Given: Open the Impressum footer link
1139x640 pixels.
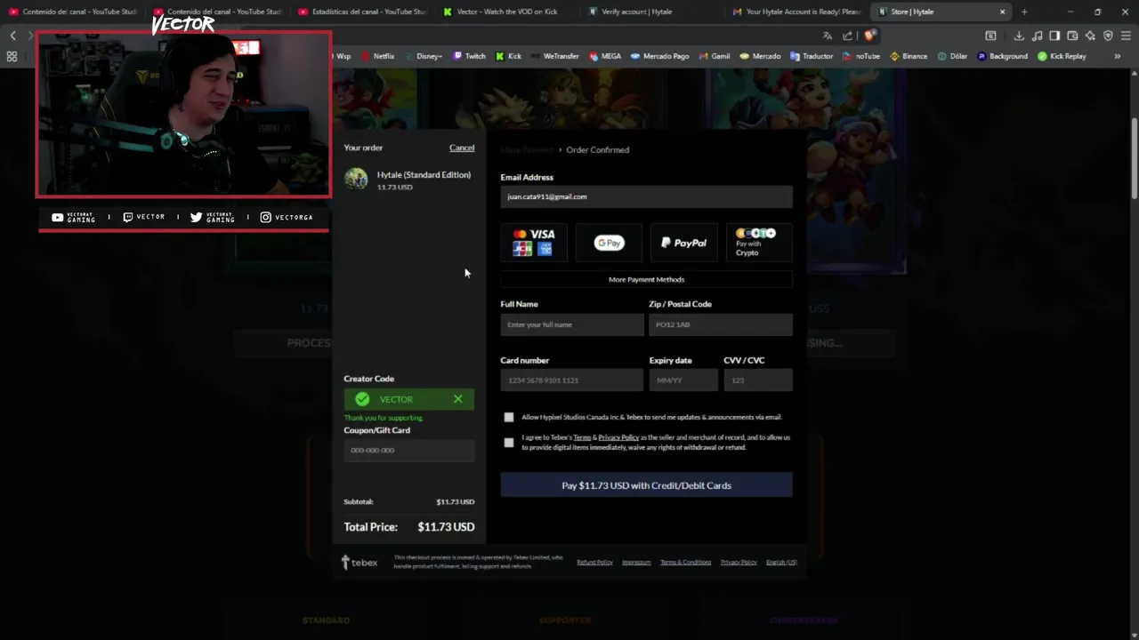Looking at the screenshot, I should coord(636,562).
